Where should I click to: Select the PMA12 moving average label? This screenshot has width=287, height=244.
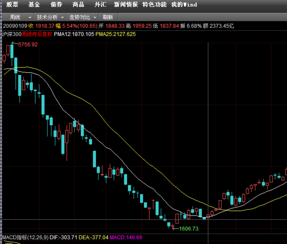pyautogui.click(x=74, y=34)
